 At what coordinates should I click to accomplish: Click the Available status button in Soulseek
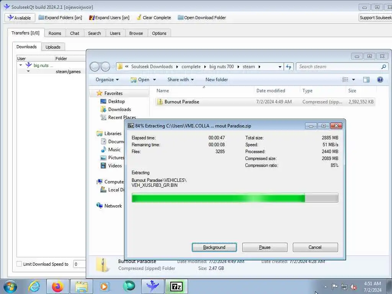(20, 18)
